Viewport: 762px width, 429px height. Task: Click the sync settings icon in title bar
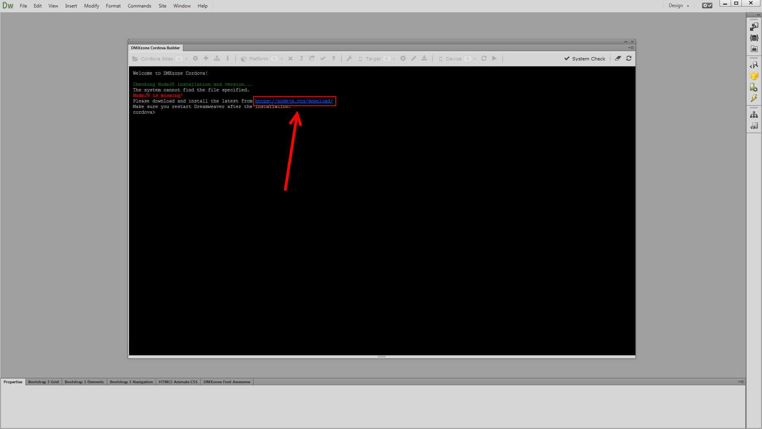[707, 6]
